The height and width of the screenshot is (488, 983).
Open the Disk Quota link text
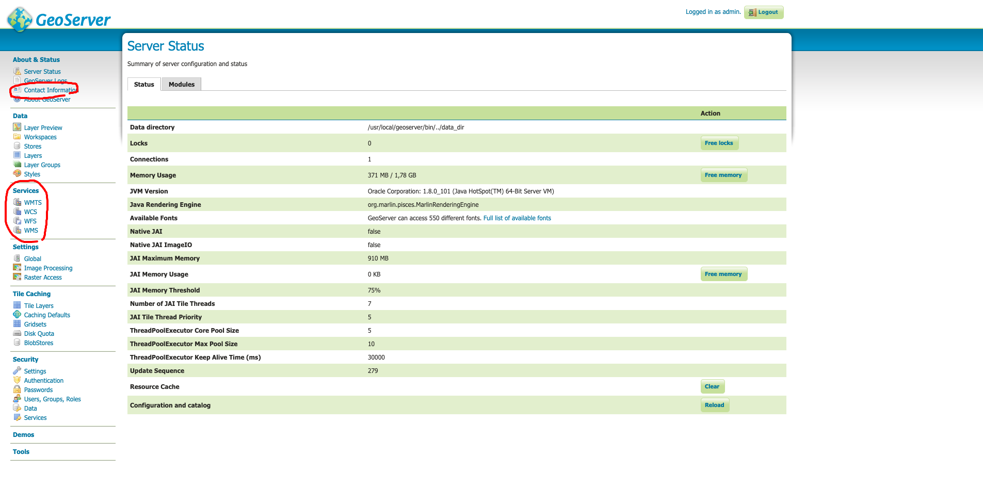[x=39, y=334]
